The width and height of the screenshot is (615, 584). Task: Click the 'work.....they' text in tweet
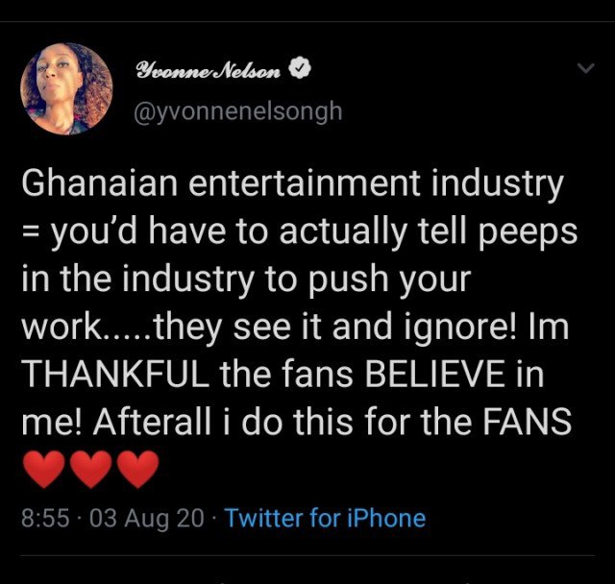[121, 327]
